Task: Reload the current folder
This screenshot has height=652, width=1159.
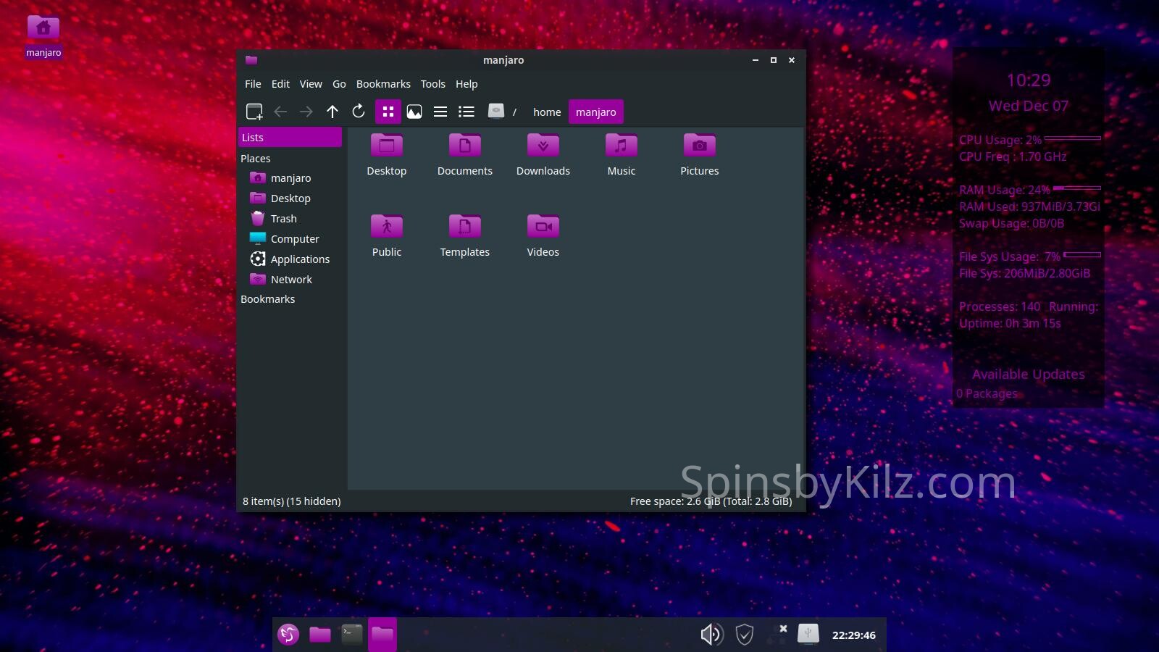Action: (x=359, y=112)
